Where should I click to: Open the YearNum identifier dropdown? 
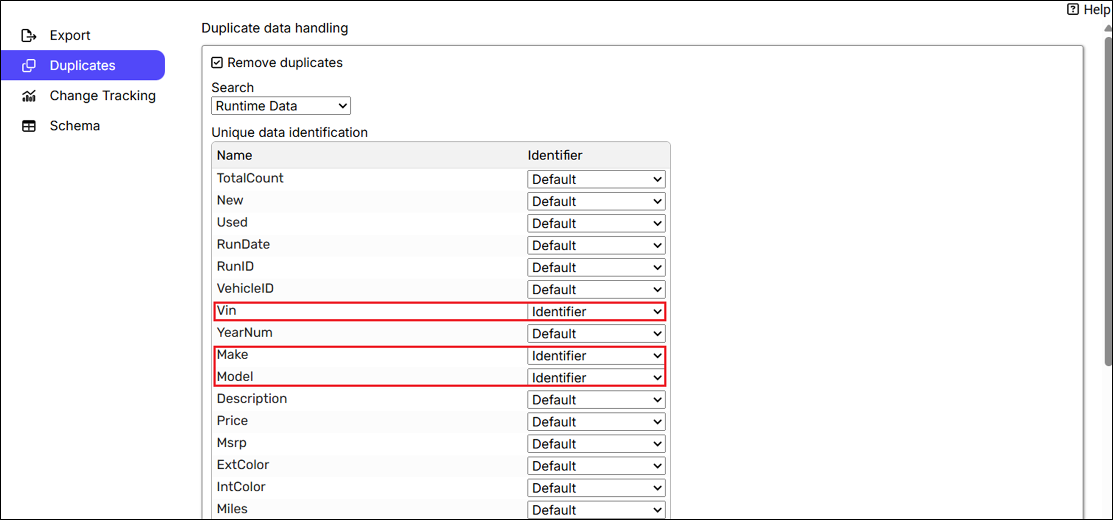596,334
